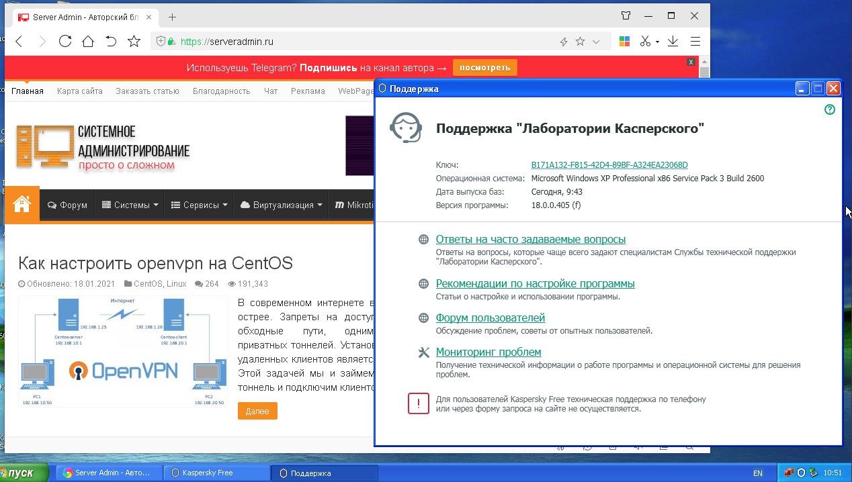Click the browser forward arrow
This screenshot has height=482, width=852.
click(42, 42)
